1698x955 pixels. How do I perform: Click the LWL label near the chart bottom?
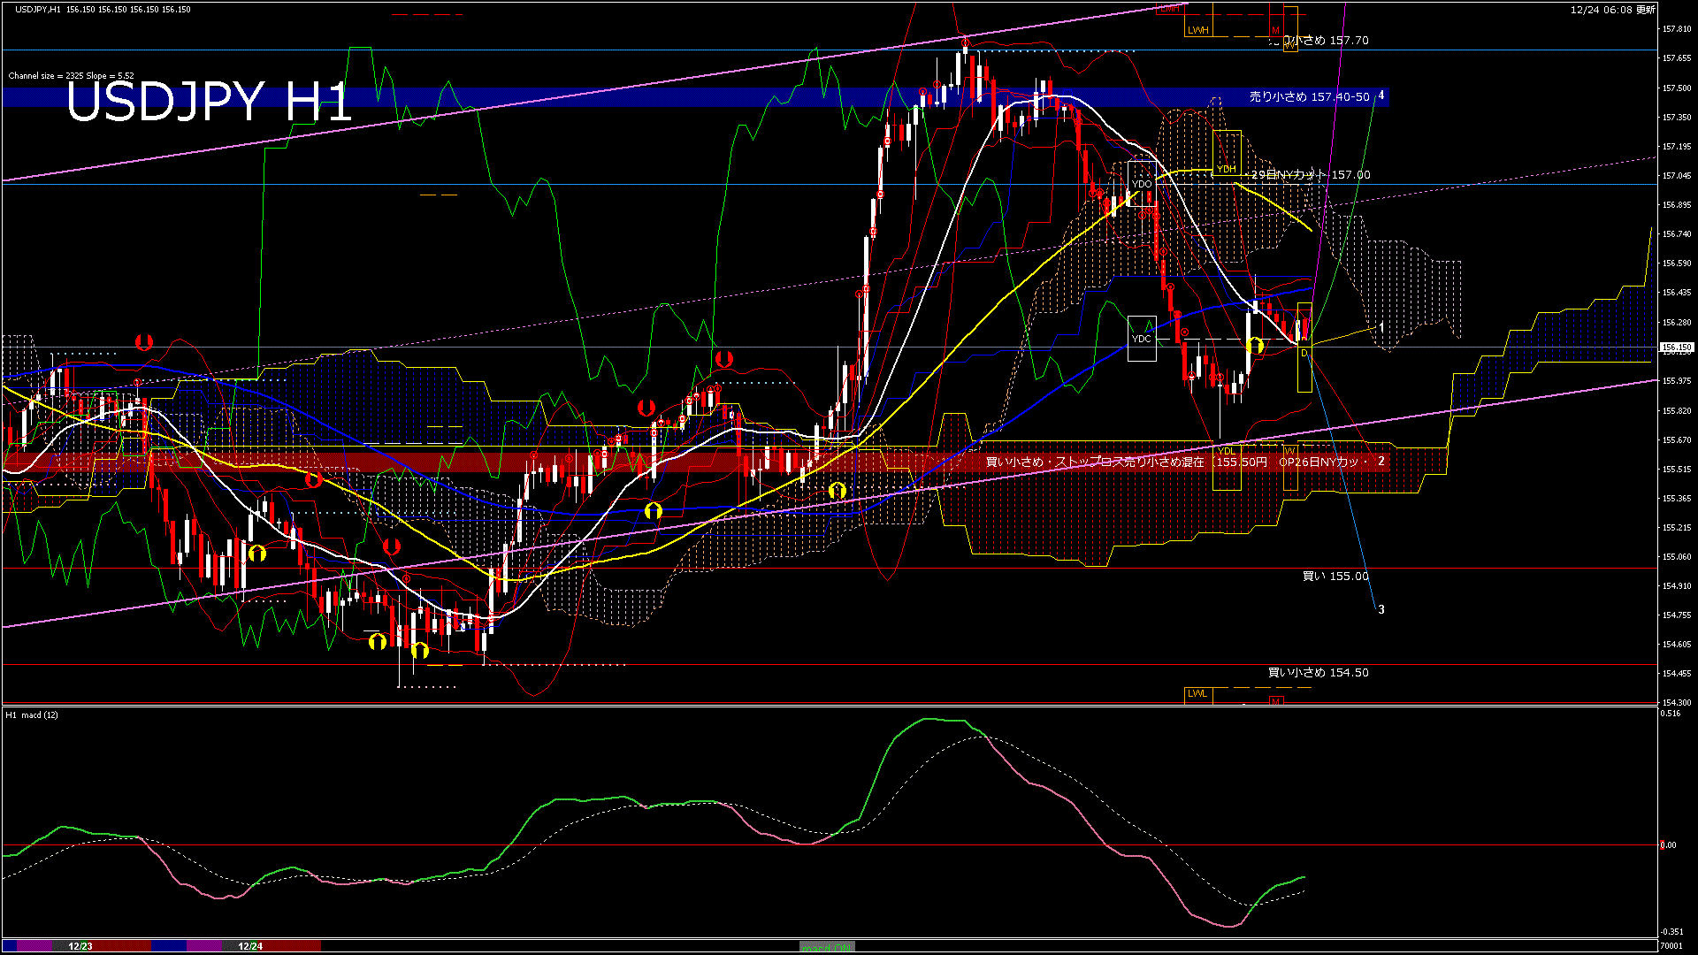tap(1197, 693)
